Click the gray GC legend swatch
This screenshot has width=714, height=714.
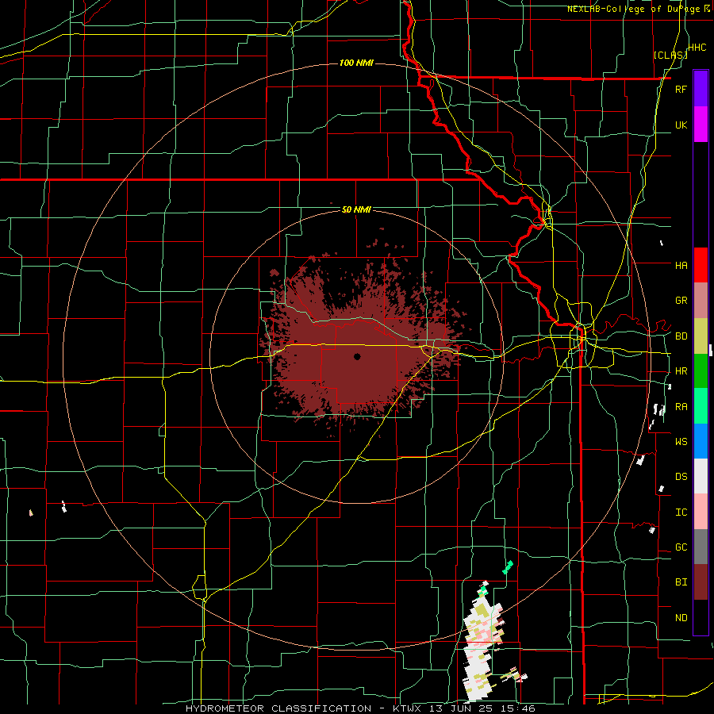(701, 547)
